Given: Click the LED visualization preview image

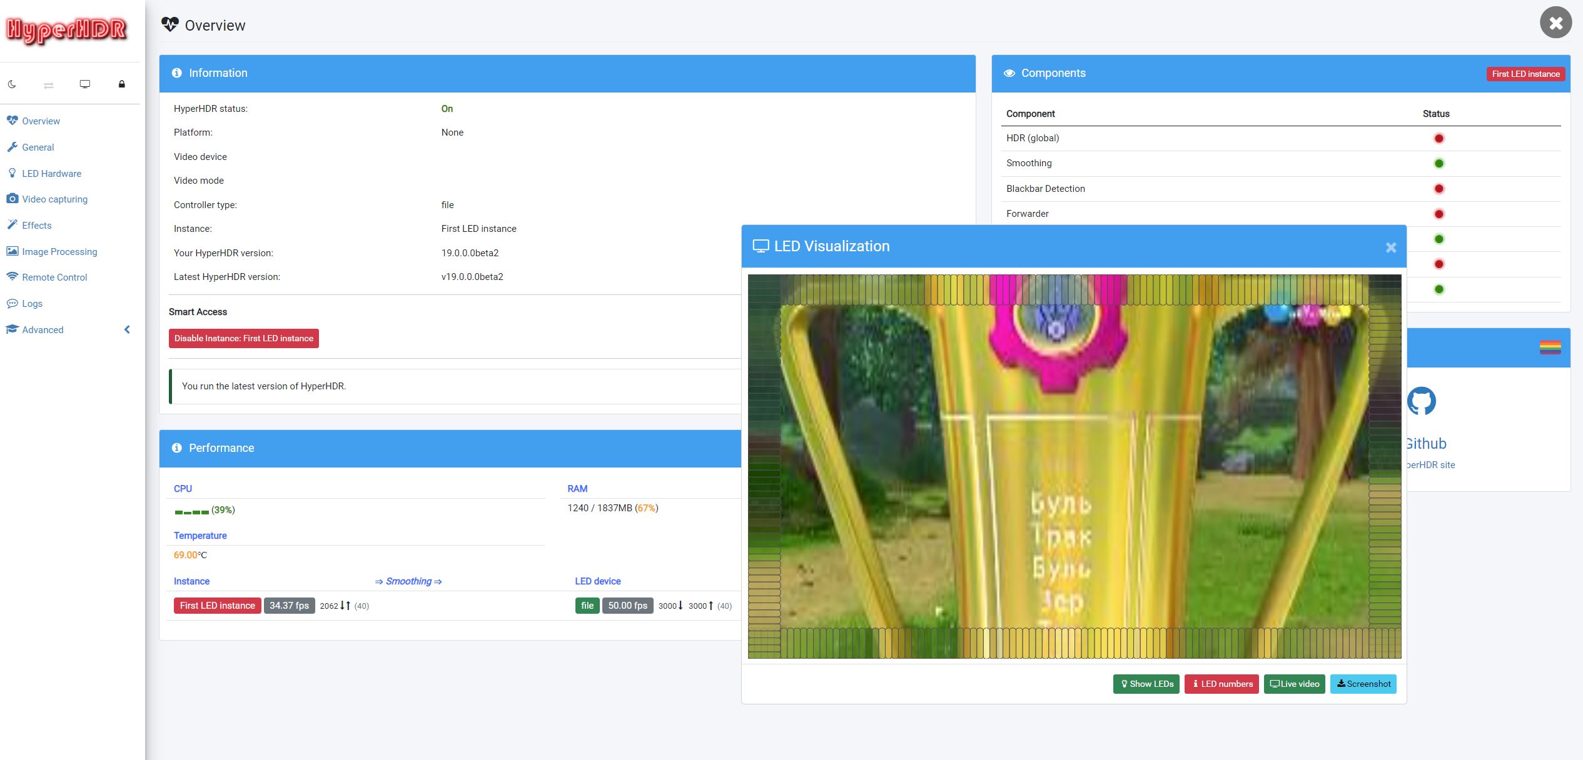Looking at the screenshot, I should pyautogui.click(x=1074, y=466).
